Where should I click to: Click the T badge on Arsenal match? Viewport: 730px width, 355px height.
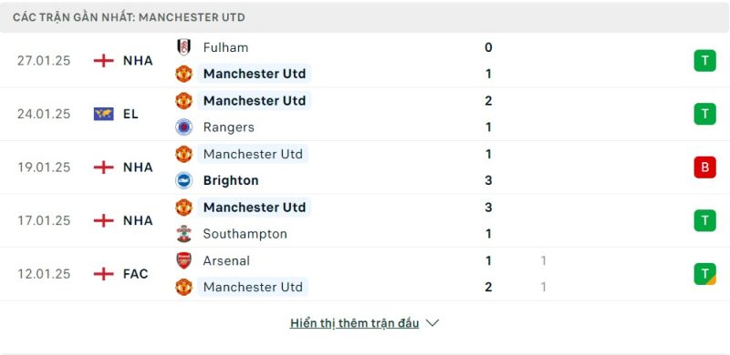(704, 274)
